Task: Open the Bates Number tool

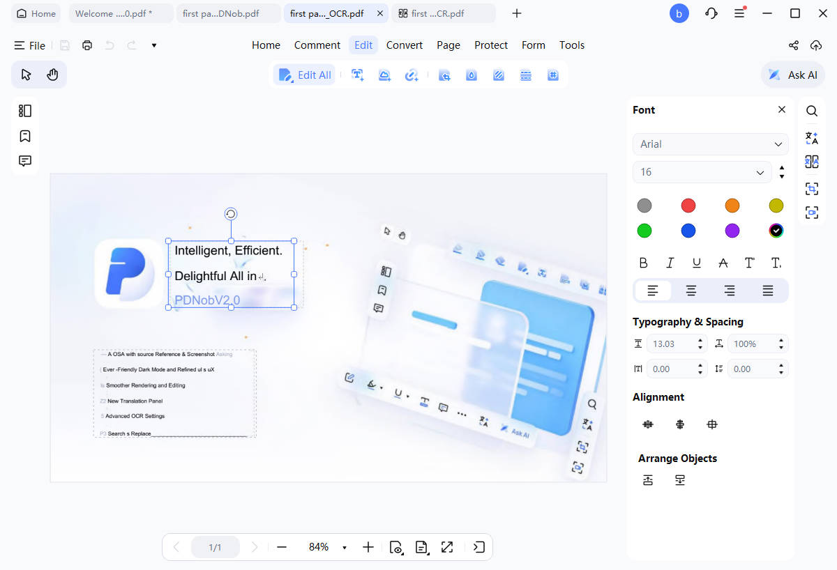Action: 553,75
